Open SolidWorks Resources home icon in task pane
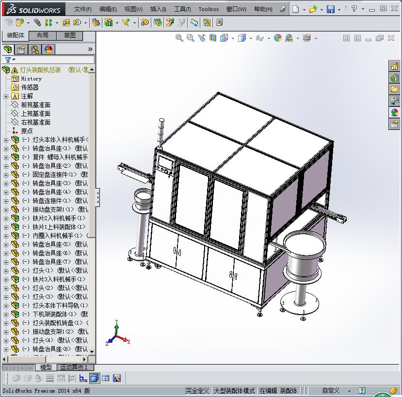The height and width of the screenshot is (397, 402). (394, 66)
